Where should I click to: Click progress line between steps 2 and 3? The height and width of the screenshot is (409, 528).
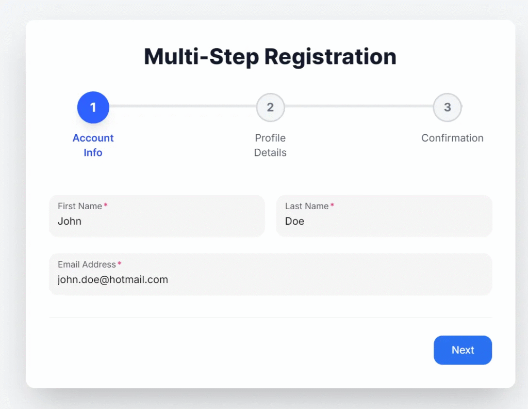[x=358, y=106]
